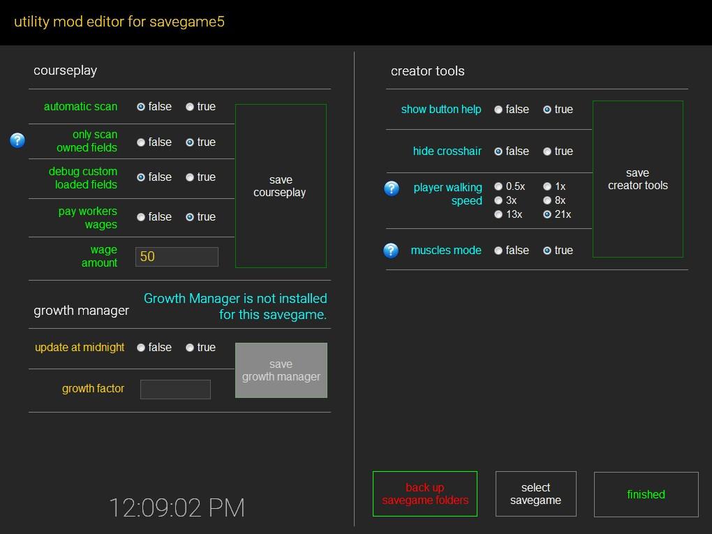
Task: Set only scan owned fields to false
Action: [x=141, y=142]
